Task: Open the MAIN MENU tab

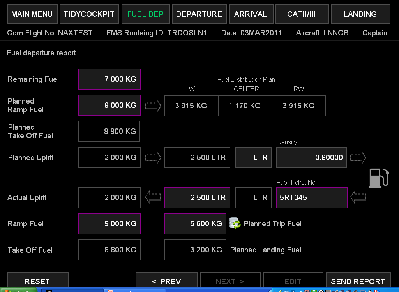Action: (x=32, y=14)
